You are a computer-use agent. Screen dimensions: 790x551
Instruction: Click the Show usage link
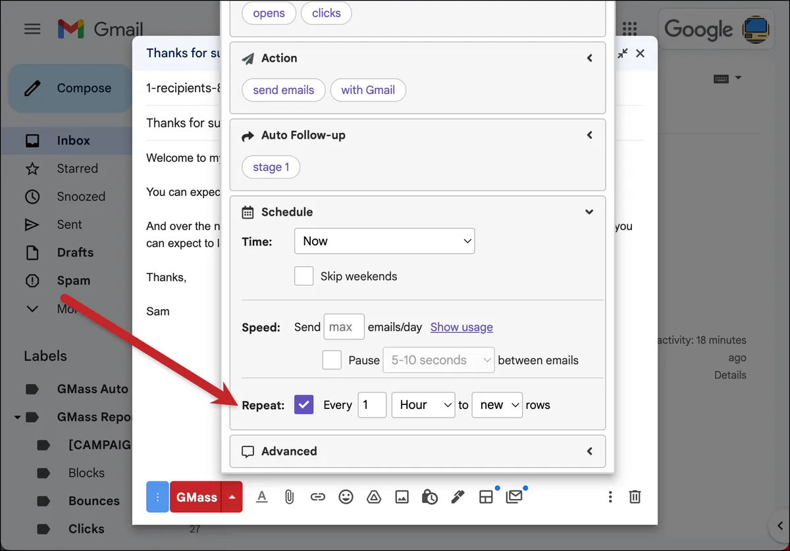(461, 327)
